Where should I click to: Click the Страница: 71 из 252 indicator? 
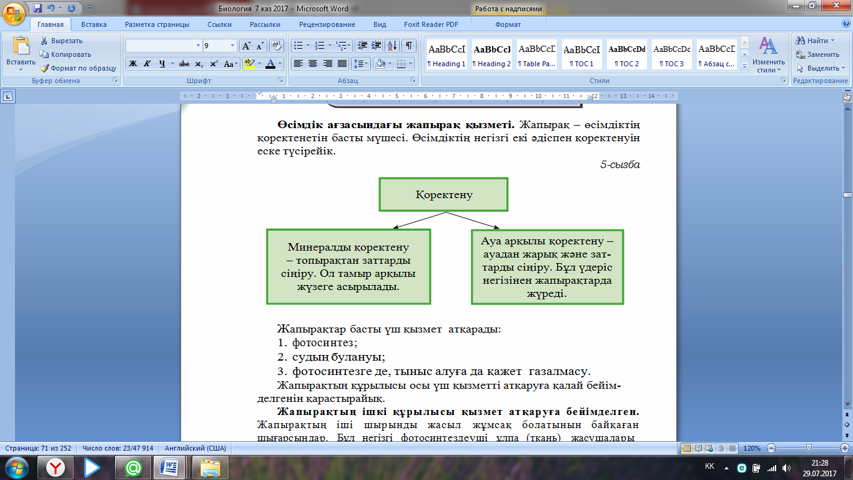click(x=38, y=448)
